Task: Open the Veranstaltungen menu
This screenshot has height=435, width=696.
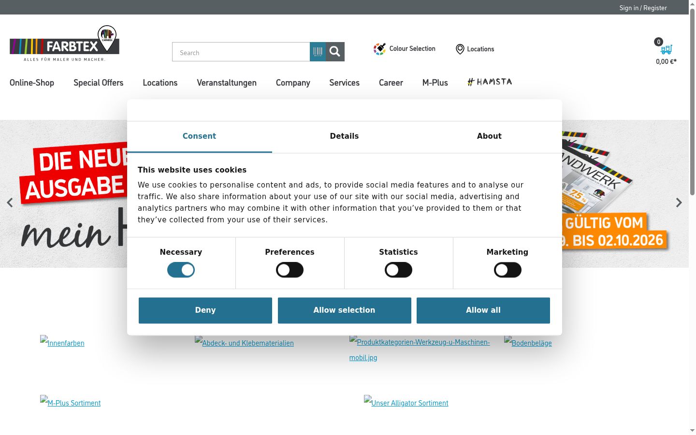Action: 227,83
